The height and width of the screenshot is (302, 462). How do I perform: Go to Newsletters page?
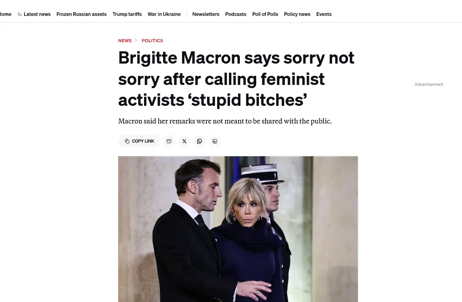[206, 14]
